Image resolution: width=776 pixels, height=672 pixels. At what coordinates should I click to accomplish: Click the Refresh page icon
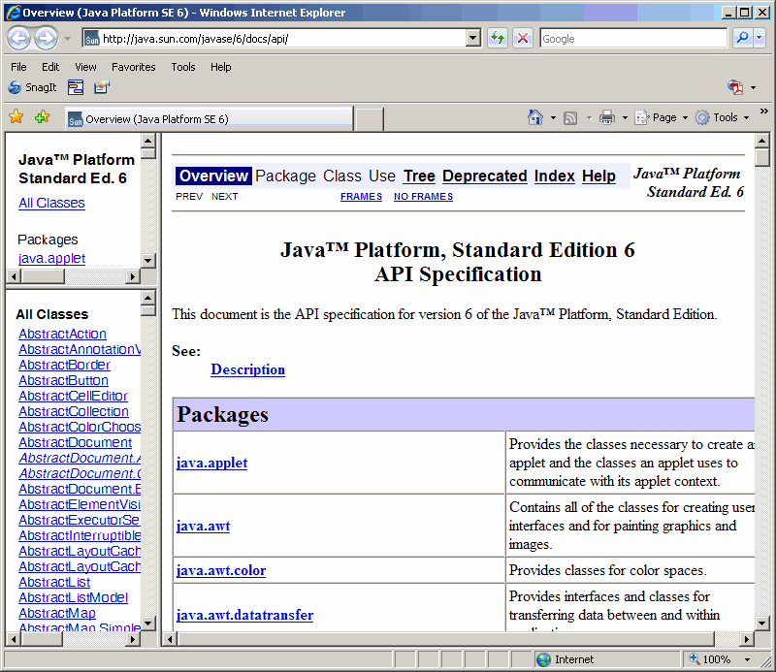498,38
